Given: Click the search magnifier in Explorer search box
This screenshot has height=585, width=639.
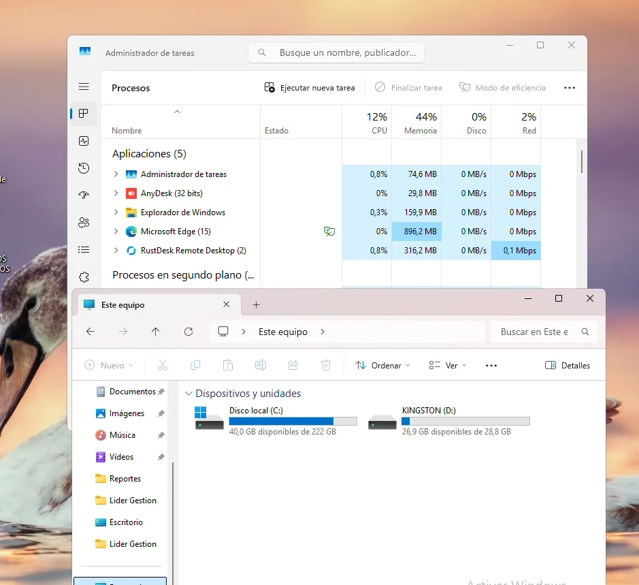Looking at the screenshot, I should 585,332.
